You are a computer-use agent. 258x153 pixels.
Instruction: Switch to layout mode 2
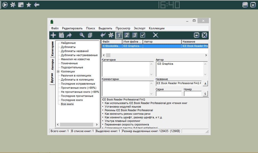[127, 35]
